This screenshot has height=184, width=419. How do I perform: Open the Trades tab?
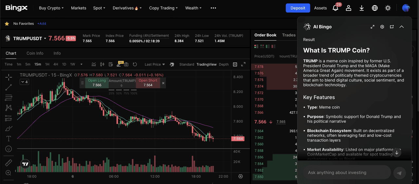point(289,35)
